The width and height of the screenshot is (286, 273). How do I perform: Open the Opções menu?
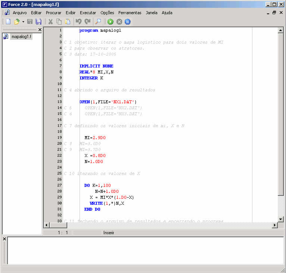107,13
